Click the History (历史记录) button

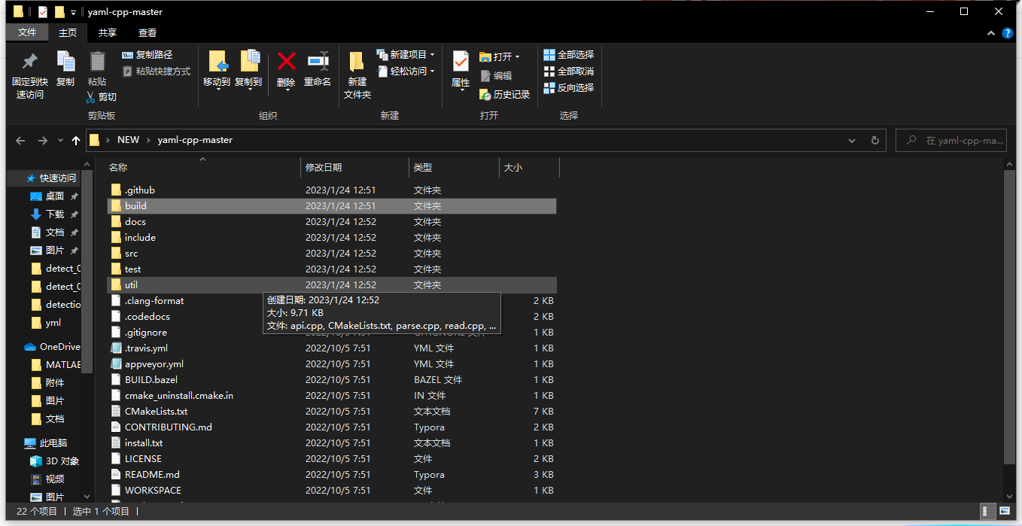(x=505, y=95)
